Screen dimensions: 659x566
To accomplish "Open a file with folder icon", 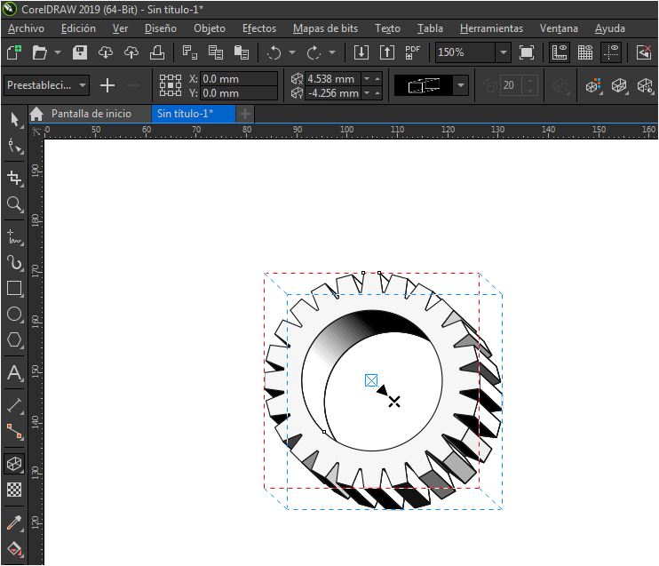I will [x=39, y=52].
